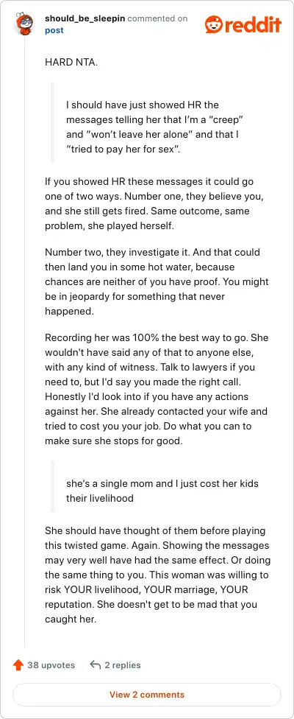
Task: Click the "38 upvotes" label
Action: (x=51, y=665)
